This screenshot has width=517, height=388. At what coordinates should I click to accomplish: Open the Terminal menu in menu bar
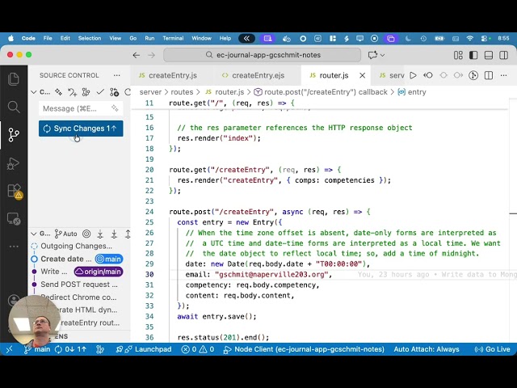click(173, 38)
